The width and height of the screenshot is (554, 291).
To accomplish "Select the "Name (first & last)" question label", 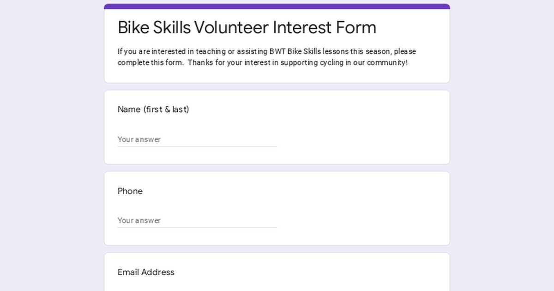I will [153, 109].
